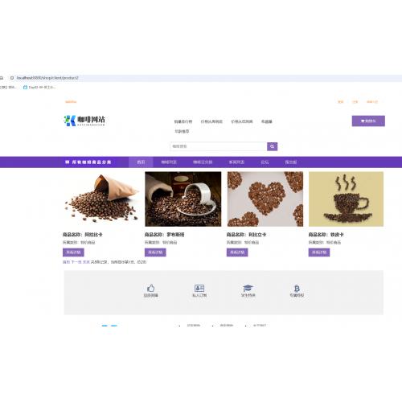The height and width of the screenshot is (402, 402).
Task: Click the graduation cap icon
Action: [248, 288]
